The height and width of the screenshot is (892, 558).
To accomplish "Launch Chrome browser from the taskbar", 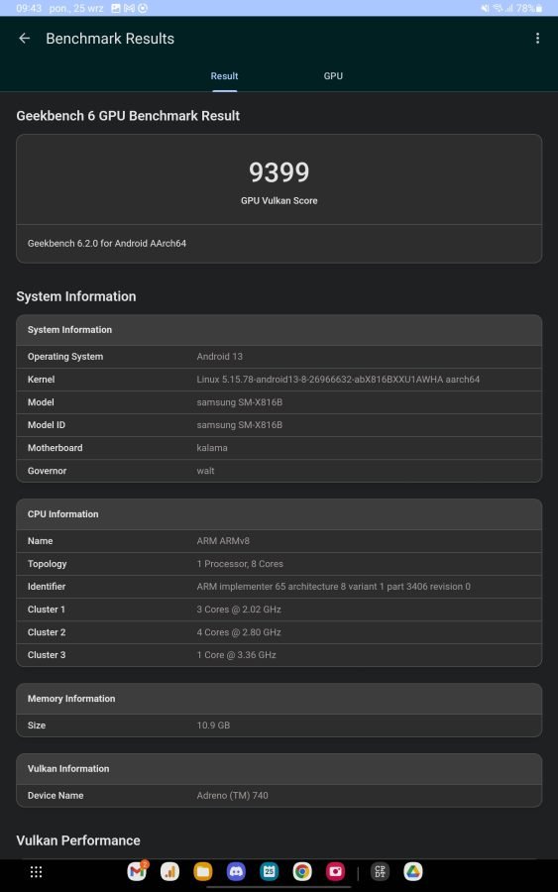I will pyautogui.click(x=302, y=871).
